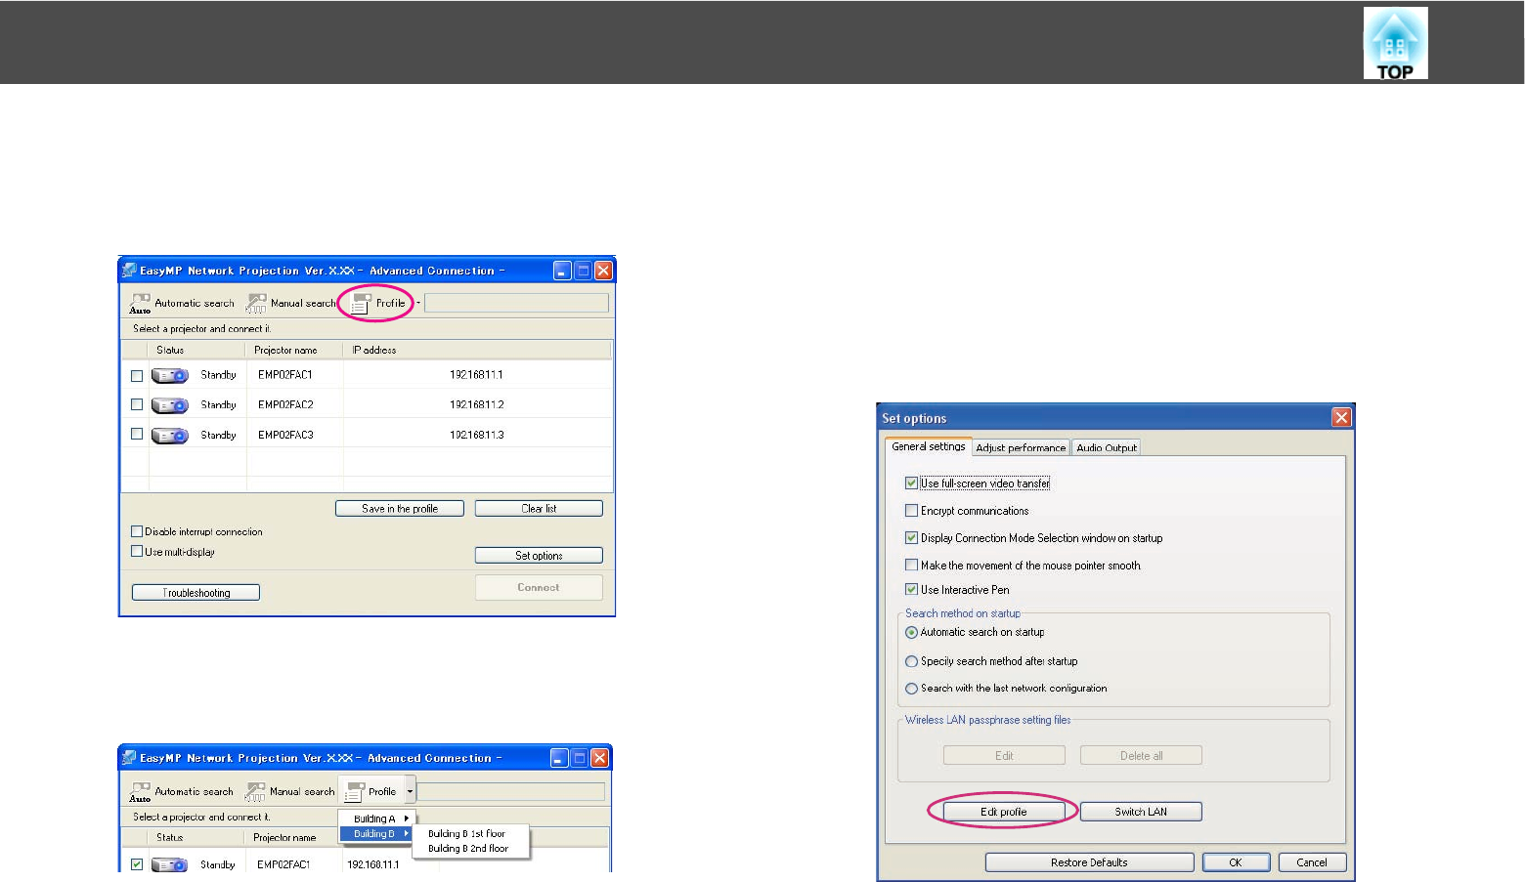Click the Clear list button
The width and height of the screenshot is (1525, 882).
pos(539,509)
